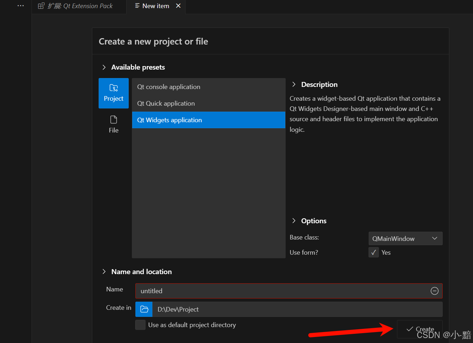The height and width of the screenshot is (343, 473).
Task: Collapse the Options section
Action: 294,221
